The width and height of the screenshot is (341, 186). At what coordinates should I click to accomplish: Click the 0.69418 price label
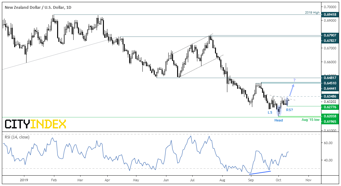(x=330, y=14)
